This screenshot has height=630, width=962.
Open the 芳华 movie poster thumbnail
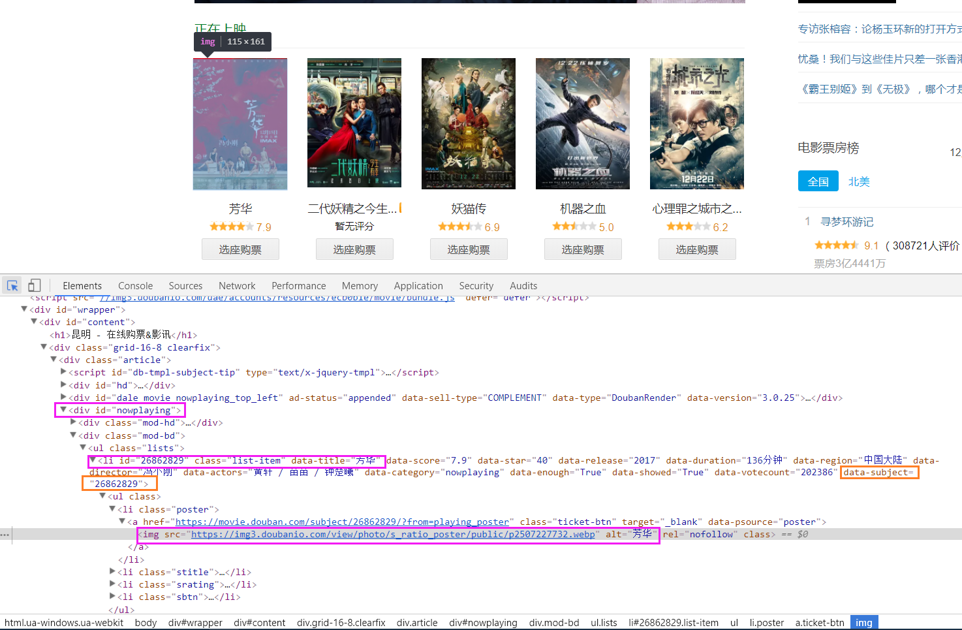(240, 124)
